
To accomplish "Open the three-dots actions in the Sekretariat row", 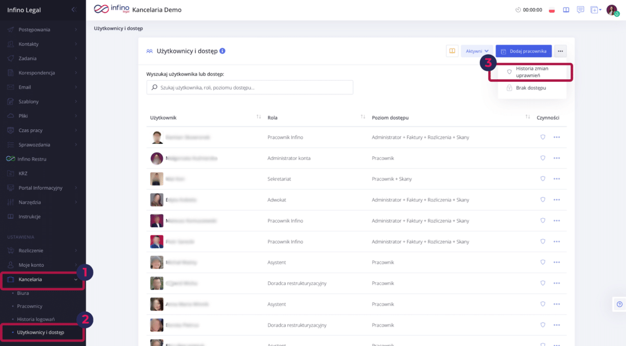I will tap(557, 179).
